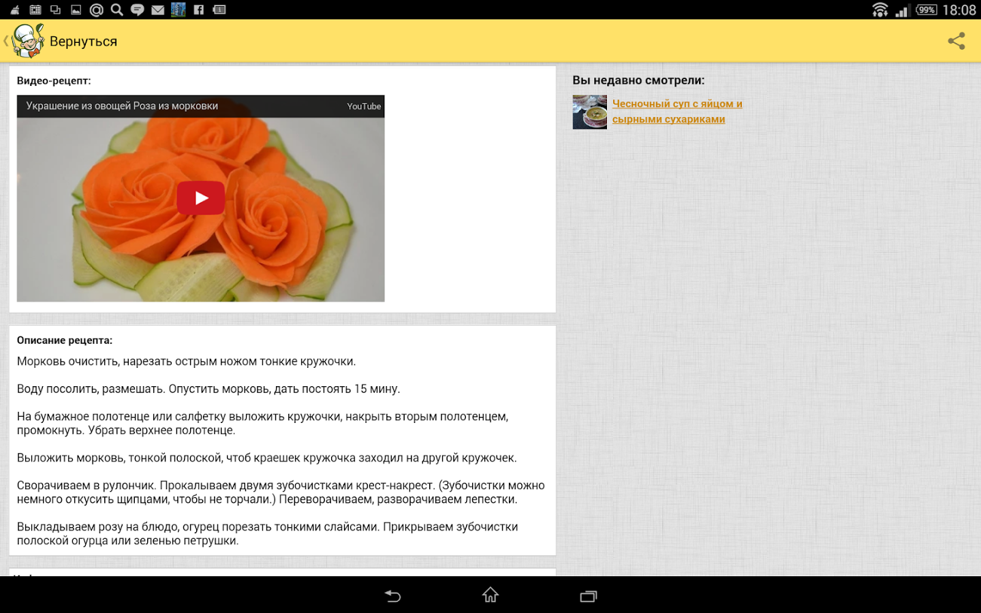Image resolution: width=981 pixels, height=613 pixels.
Task: Tap Wi-Fi status icon
Action: [x=880, y=10]
